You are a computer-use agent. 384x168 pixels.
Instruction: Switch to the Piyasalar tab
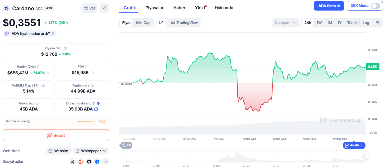click(155, 8)
